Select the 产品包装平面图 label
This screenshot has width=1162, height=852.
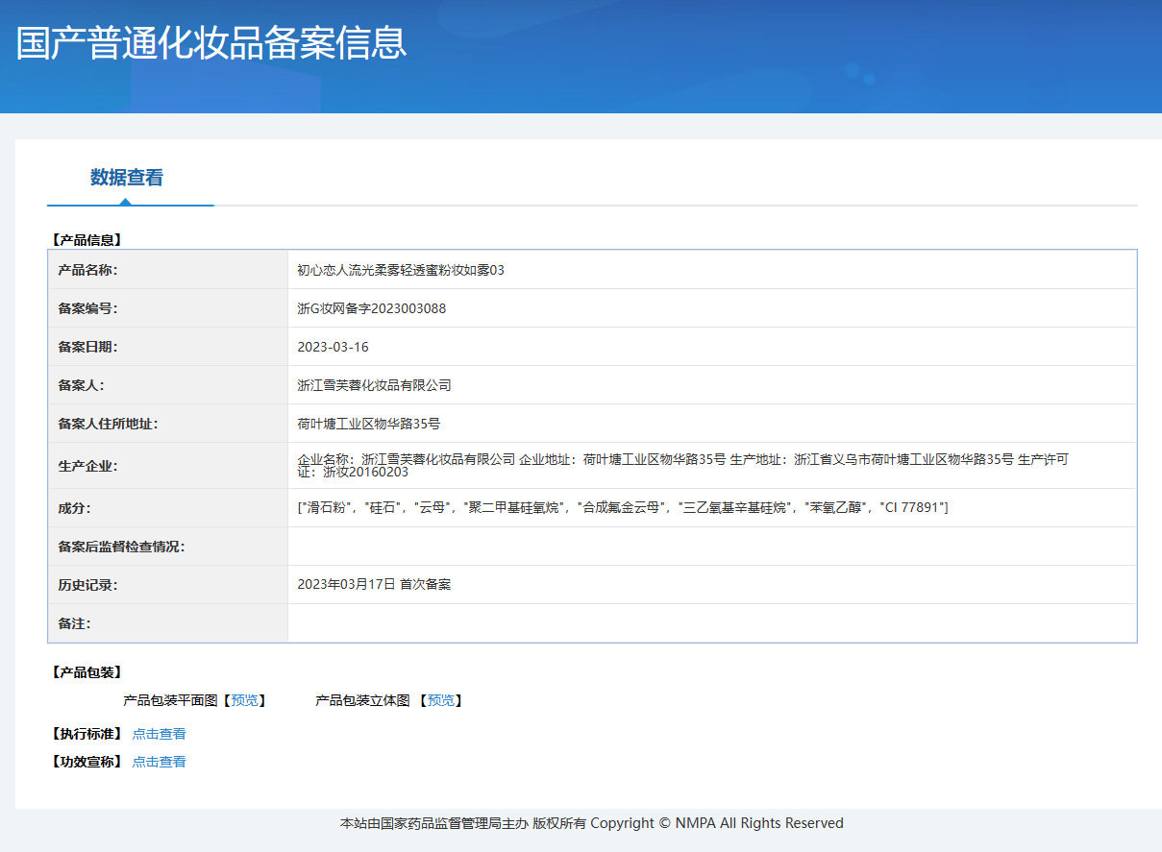(x=171, y=700)
